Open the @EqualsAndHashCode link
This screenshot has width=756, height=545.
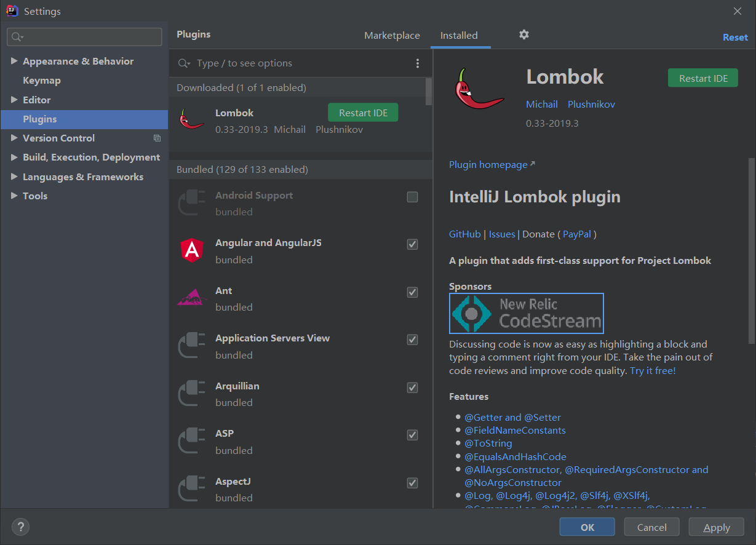coord(515,456)
